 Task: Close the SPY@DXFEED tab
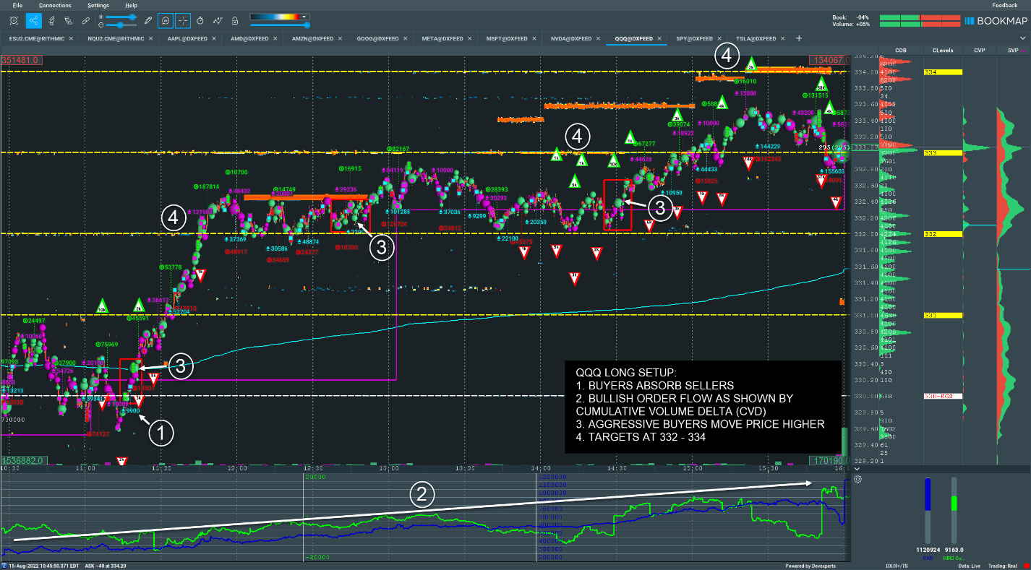(718, 38)
